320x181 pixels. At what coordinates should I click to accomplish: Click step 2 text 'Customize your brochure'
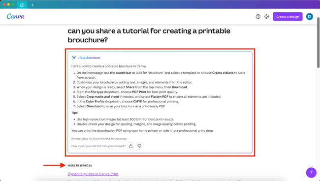coord(134,82)
